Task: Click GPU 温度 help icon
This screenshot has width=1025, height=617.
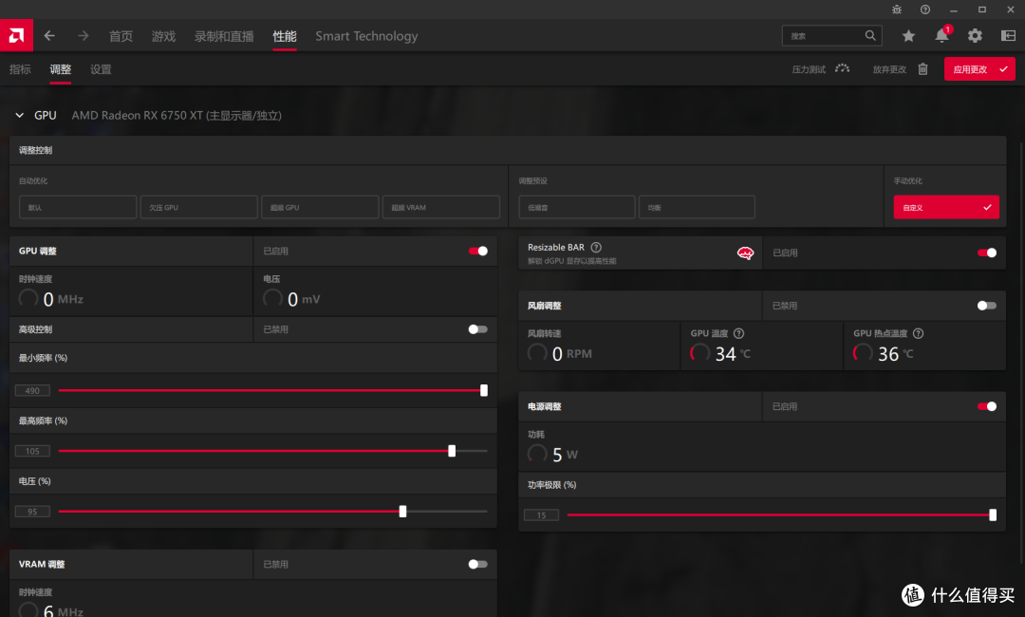Action: (x=738, y=333)
